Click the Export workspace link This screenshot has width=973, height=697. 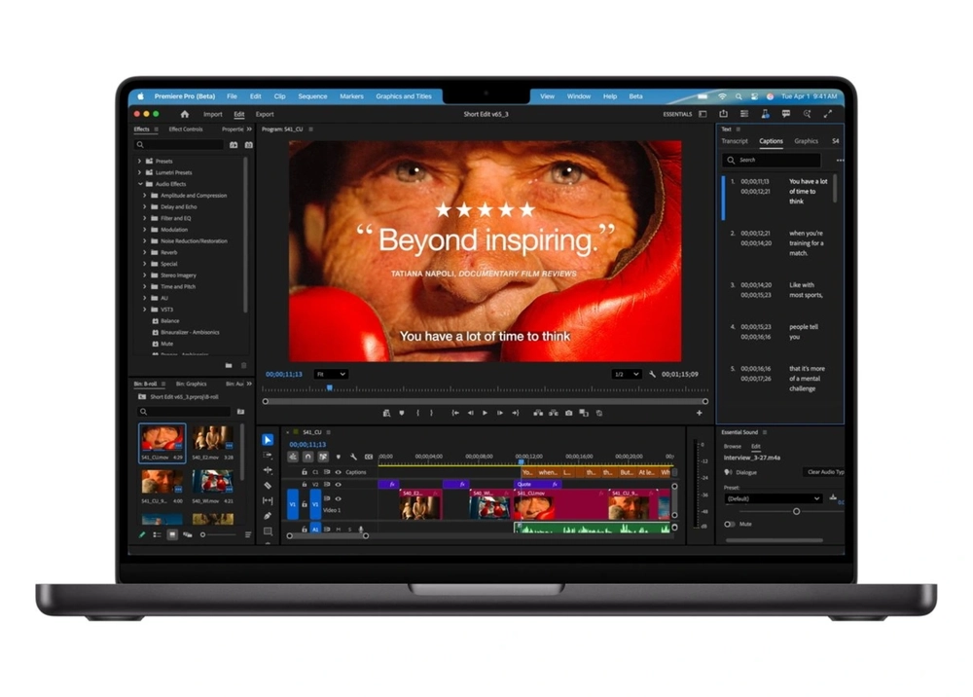(265, 114)
